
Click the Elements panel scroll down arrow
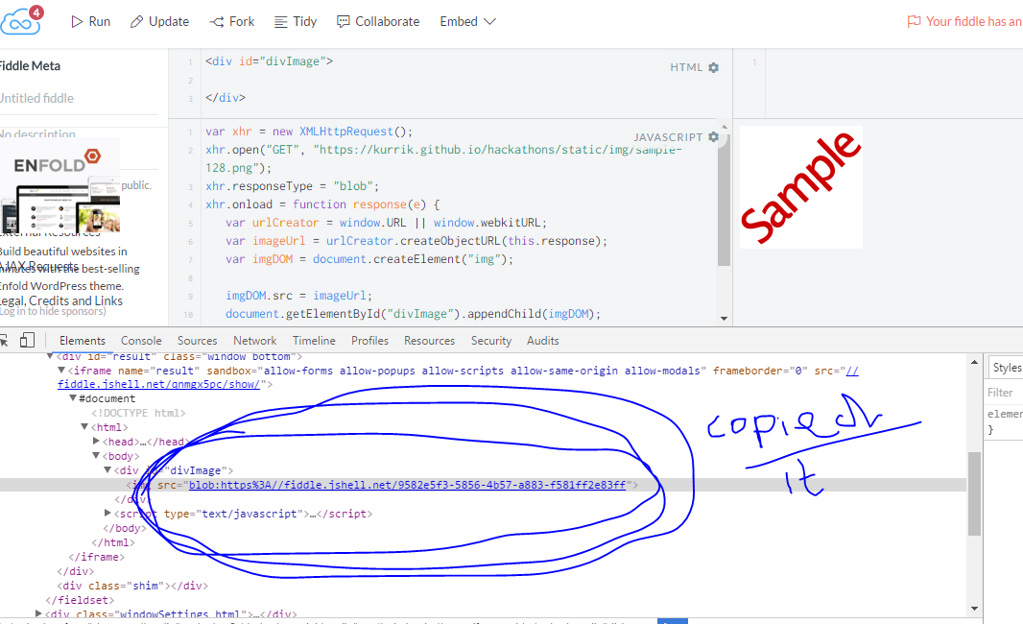coord(974,609)
